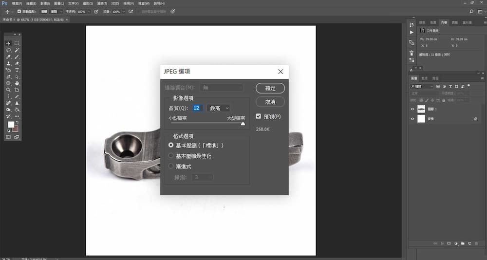Hide the 背景 layer via eye icon
The width and height of the screenshot is (487, 260).
pyautogui.click(x=412, y=119)
